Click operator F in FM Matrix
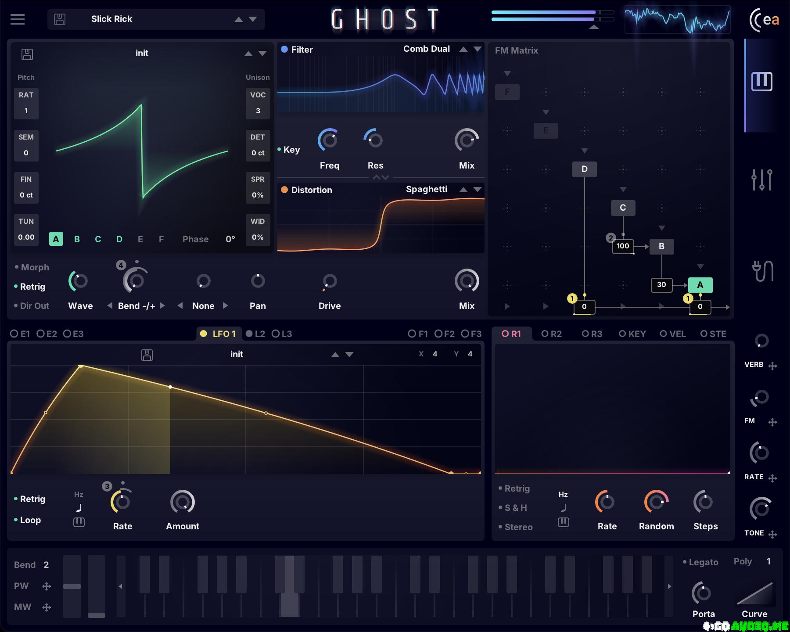 [507, 92]
